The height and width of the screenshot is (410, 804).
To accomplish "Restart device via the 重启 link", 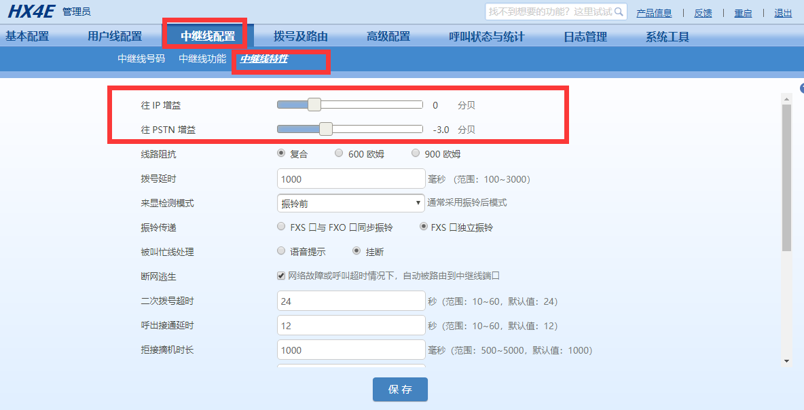I will 743,12.
